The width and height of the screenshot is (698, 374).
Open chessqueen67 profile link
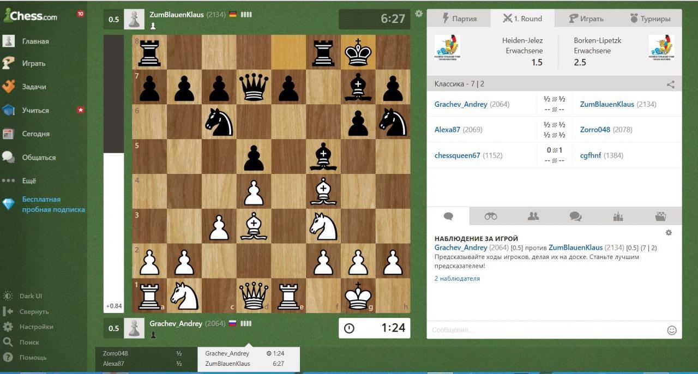click(x=458, y=155)
